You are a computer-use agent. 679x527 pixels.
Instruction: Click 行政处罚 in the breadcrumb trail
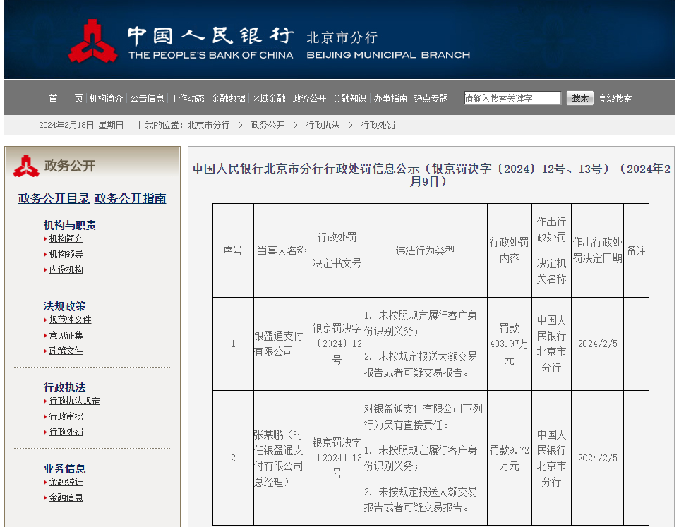378,125
